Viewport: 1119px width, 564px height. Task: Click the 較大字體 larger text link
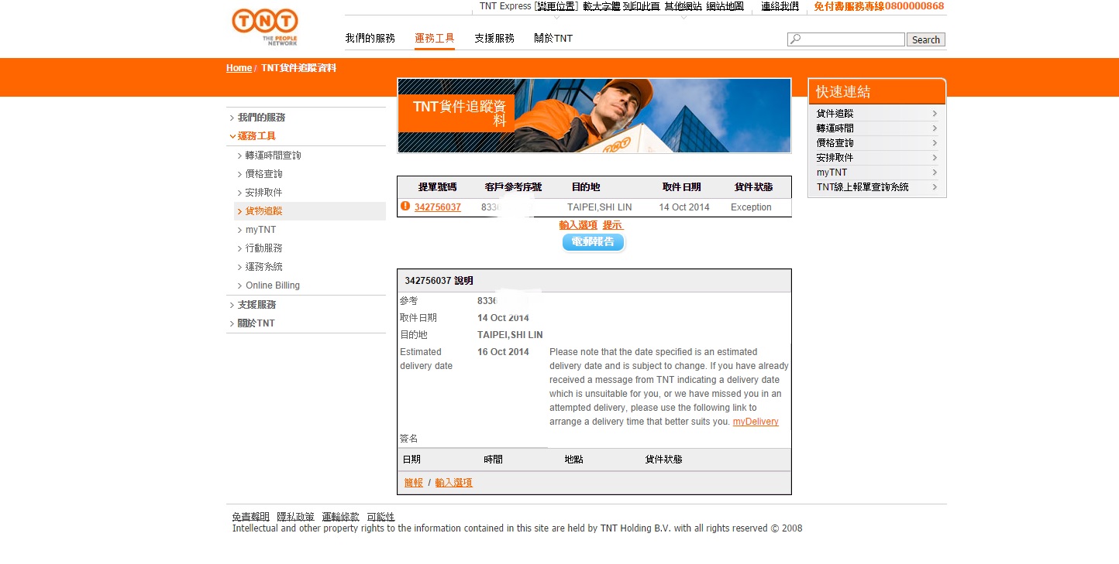coord(602,6)
